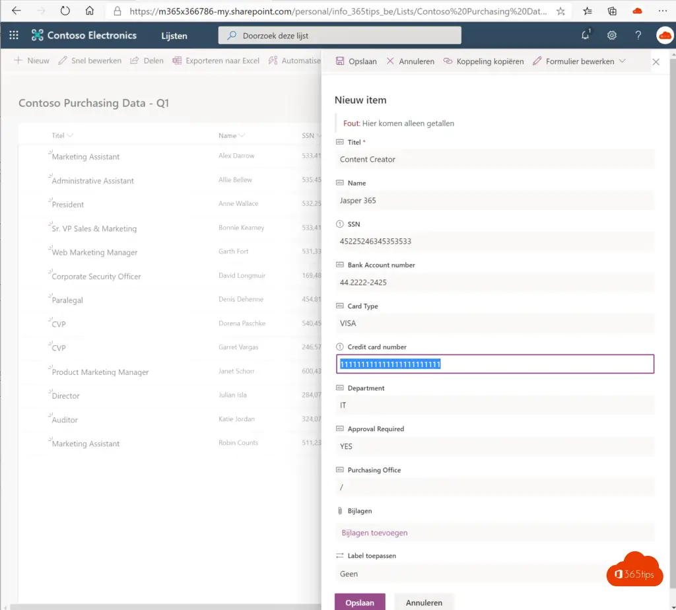Open the app launcher waffle icon
This screenshot has height=610, width=676.
(14, 35)
